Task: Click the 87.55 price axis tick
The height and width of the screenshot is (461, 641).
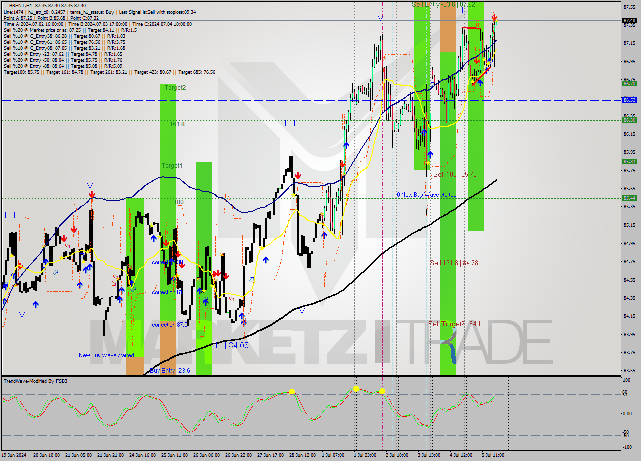Action: pyautogui.click(x=629, y=7)
